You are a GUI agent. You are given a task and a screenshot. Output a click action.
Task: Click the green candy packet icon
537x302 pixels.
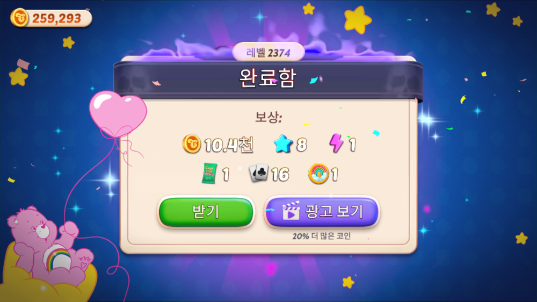click(209, 174)
